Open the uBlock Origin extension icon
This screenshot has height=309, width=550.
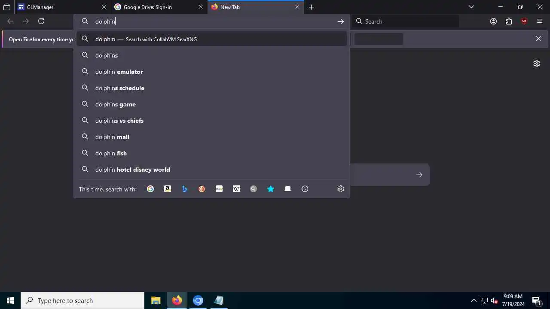tap(524, 21)
